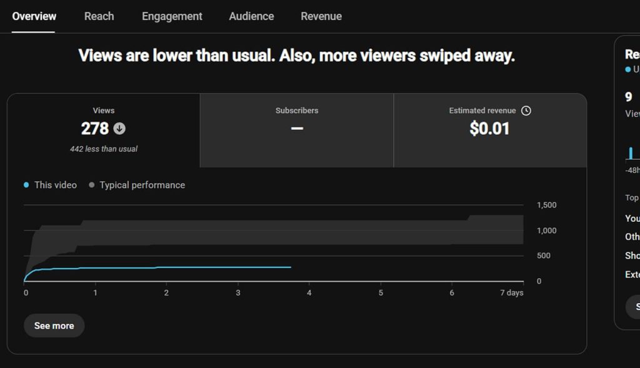Click the See more button
Image resolution: width=640 pixels, height=368 pixels.
[x=54, y=326]
